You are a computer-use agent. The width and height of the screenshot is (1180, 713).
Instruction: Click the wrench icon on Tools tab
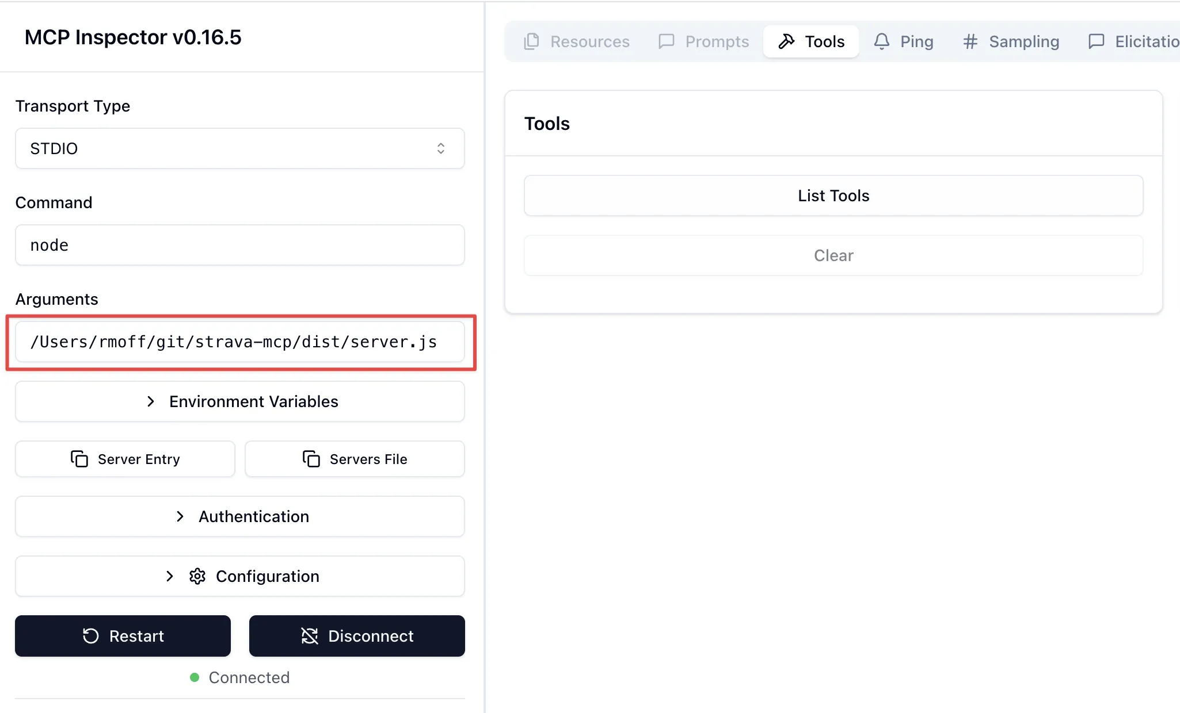tap(786, 41)
